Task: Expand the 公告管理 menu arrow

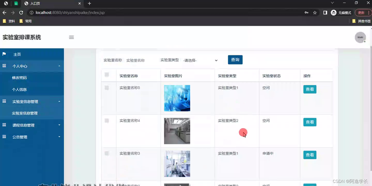Action: tap(59, 137)
